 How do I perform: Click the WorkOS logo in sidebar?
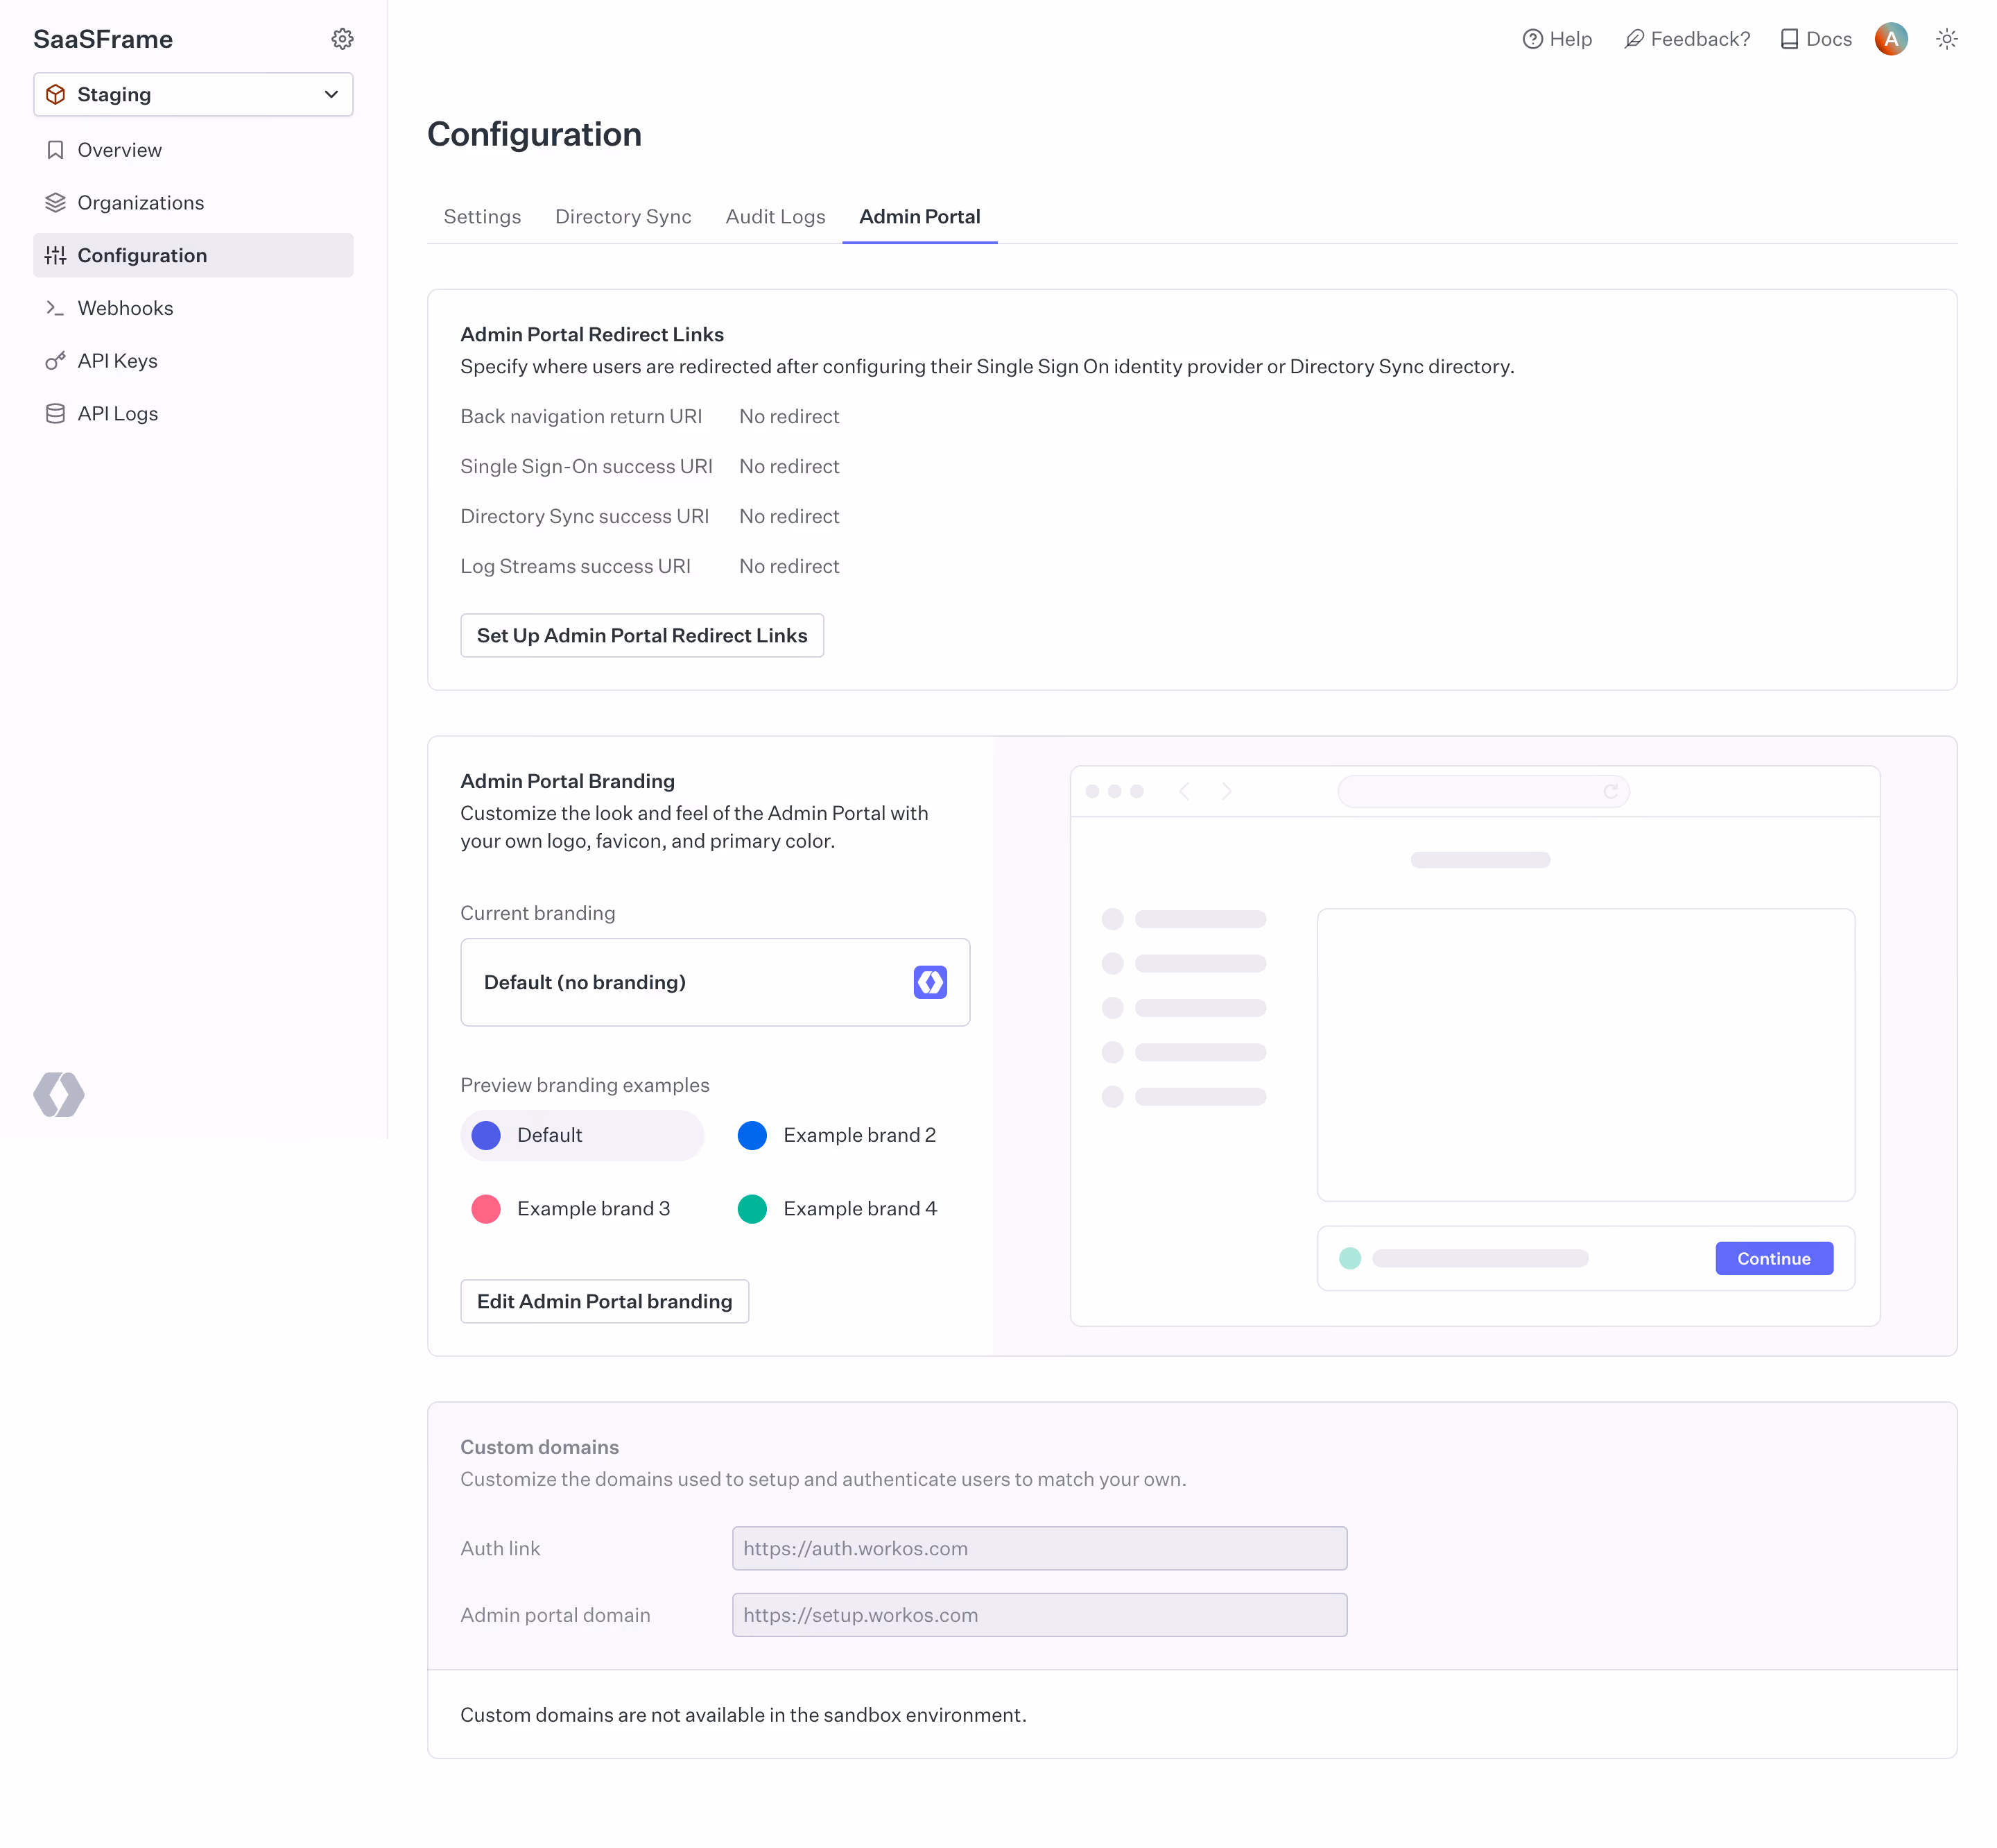(x=59, y=1094)
